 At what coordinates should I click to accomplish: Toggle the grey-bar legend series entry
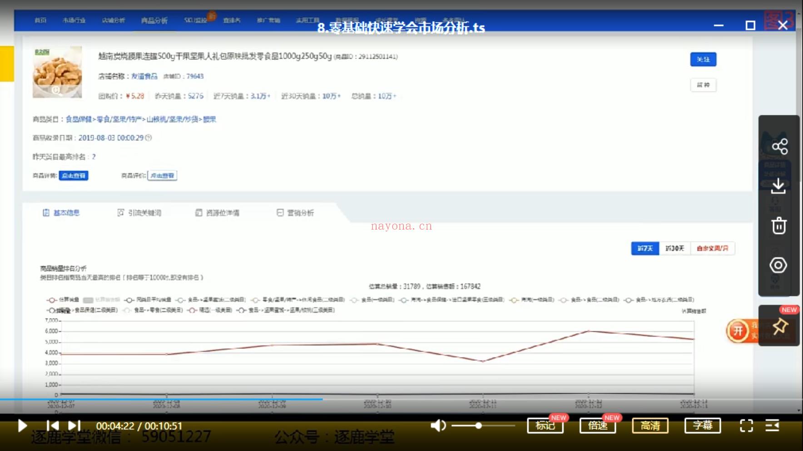[x=102, y=300]
